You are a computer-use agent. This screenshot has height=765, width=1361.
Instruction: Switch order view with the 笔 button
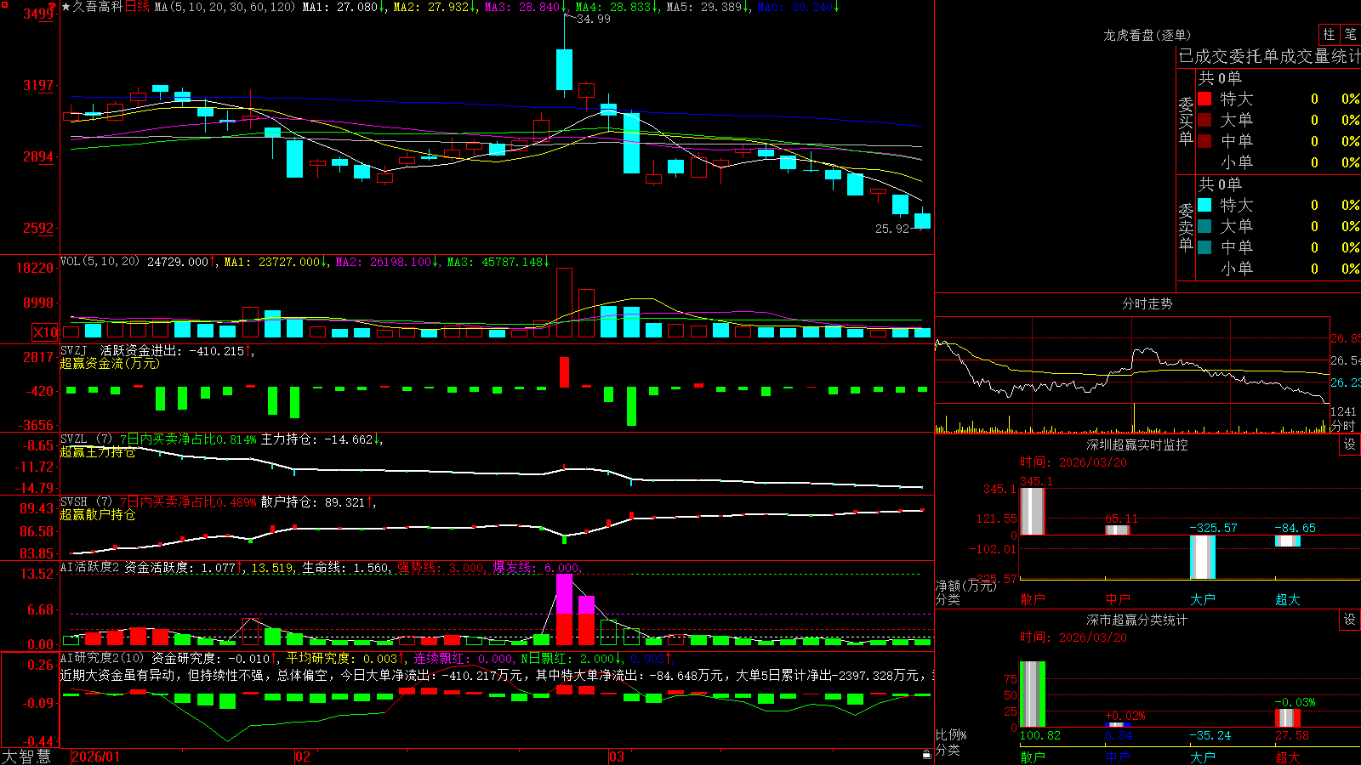coord(1350,34)
